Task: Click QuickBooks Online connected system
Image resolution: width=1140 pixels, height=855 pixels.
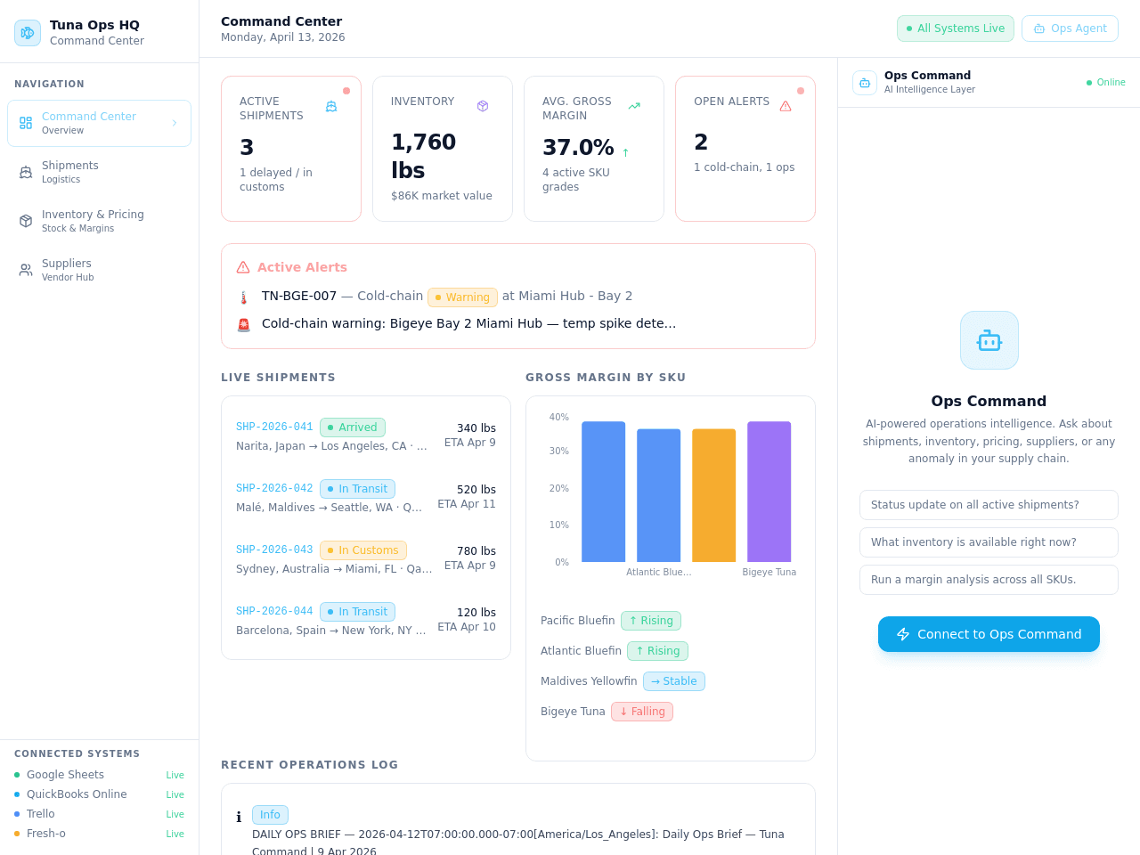Action: point(99,794)
